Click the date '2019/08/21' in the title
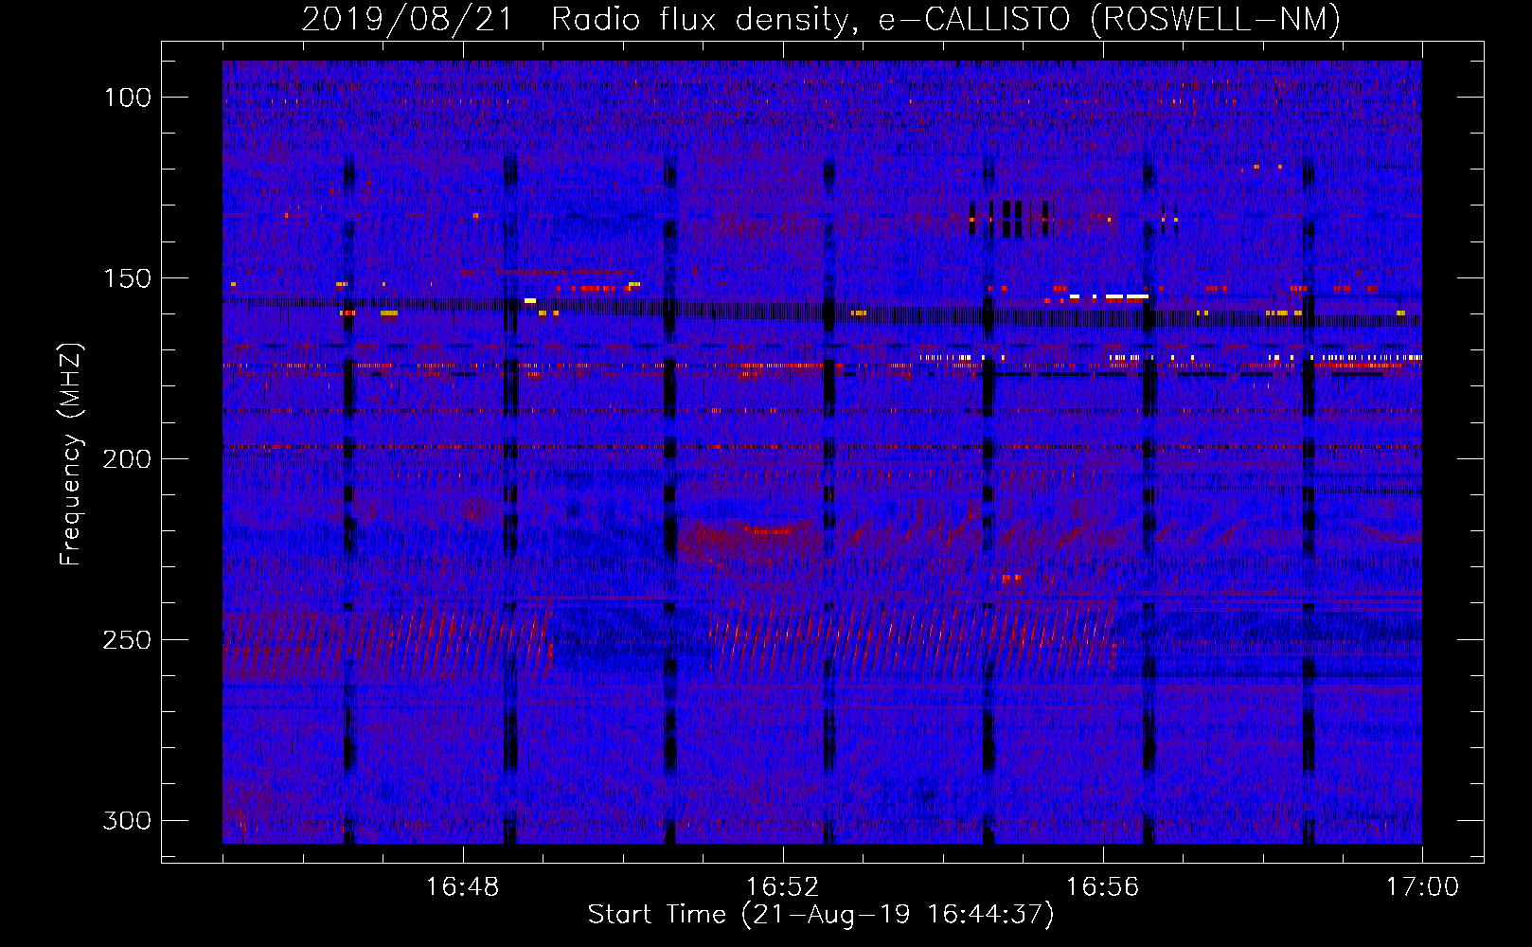The image size is (1532, 947). click(x=407, y=19)
